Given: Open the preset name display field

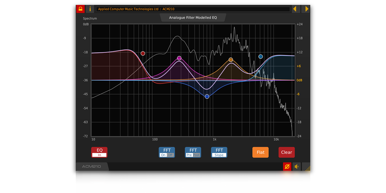Looking at the screenshot, I should 193,9.
